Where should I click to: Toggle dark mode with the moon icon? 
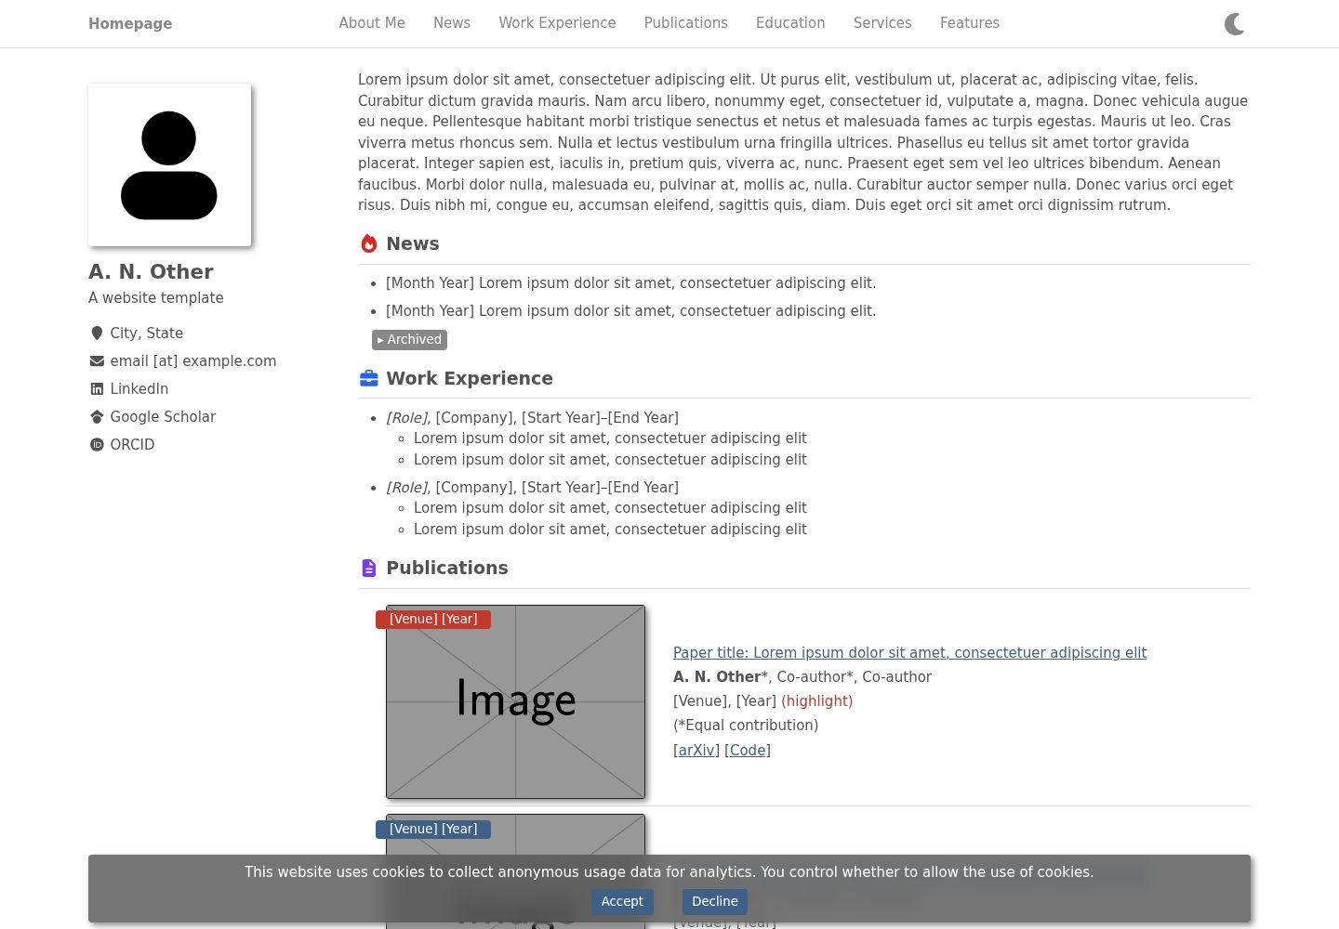point(1234,24)
